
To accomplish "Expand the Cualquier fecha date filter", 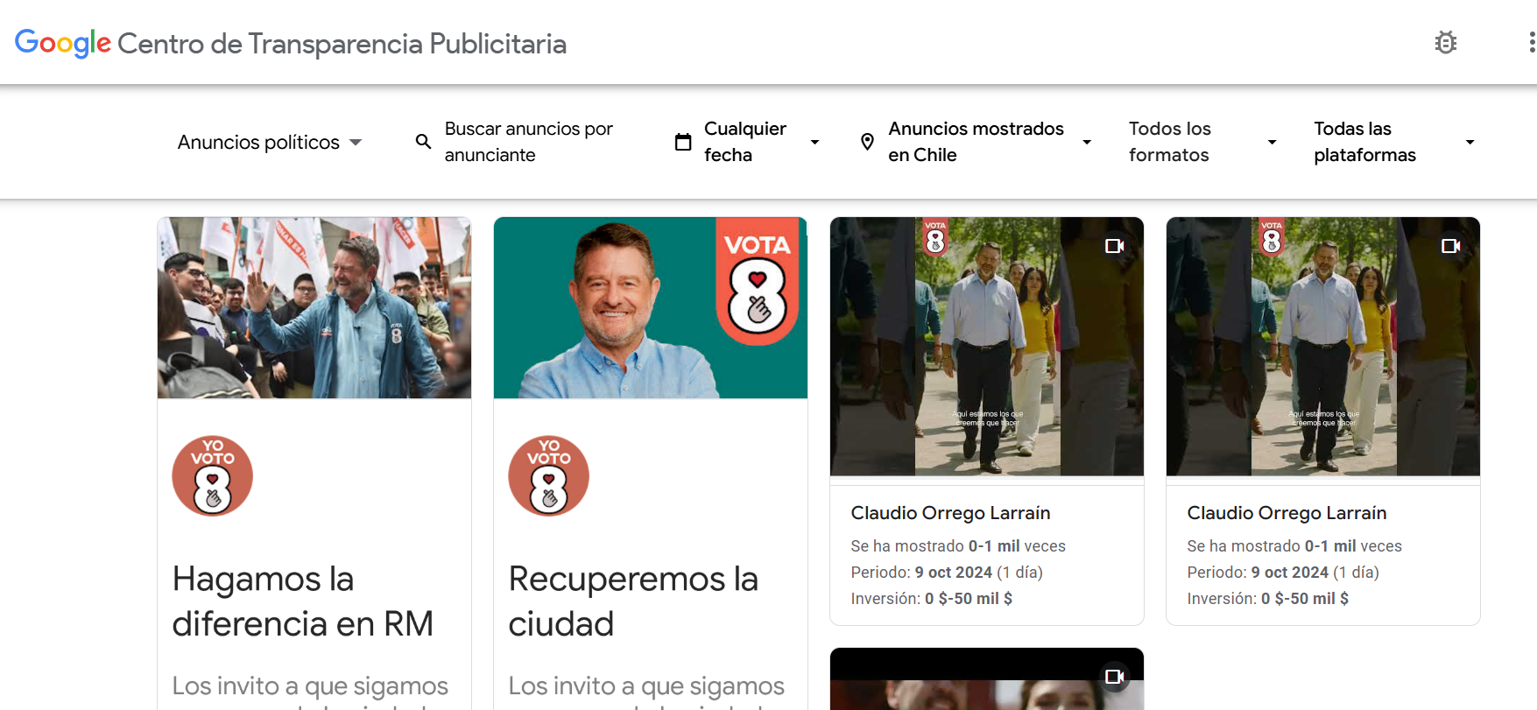I will (747, 142).
